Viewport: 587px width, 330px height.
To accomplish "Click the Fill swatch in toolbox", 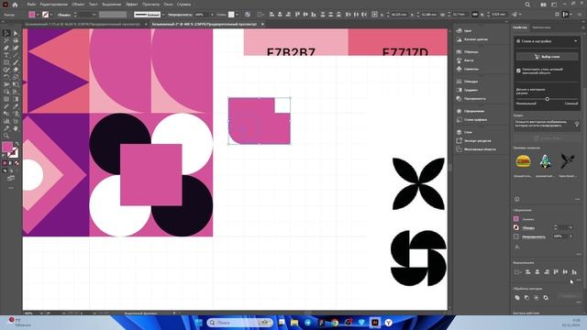I will coord(7,147).
